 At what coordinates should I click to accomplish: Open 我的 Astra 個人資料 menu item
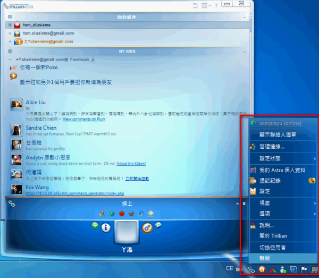click(283, 170)
